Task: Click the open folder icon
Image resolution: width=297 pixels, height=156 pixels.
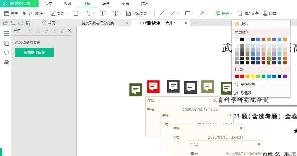Action: pyautogui.click(x=5, y=23)
